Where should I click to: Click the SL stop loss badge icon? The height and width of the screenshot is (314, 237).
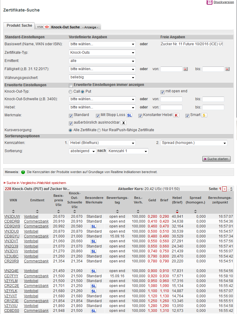129,115
